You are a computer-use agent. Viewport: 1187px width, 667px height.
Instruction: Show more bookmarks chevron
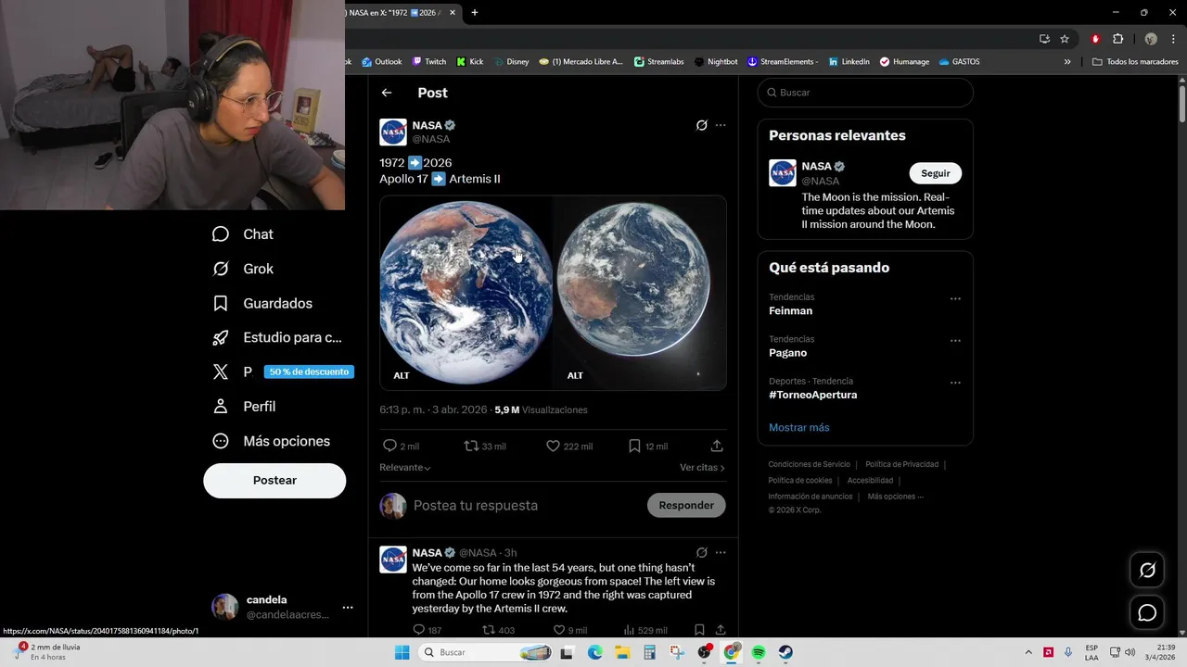1067,62
